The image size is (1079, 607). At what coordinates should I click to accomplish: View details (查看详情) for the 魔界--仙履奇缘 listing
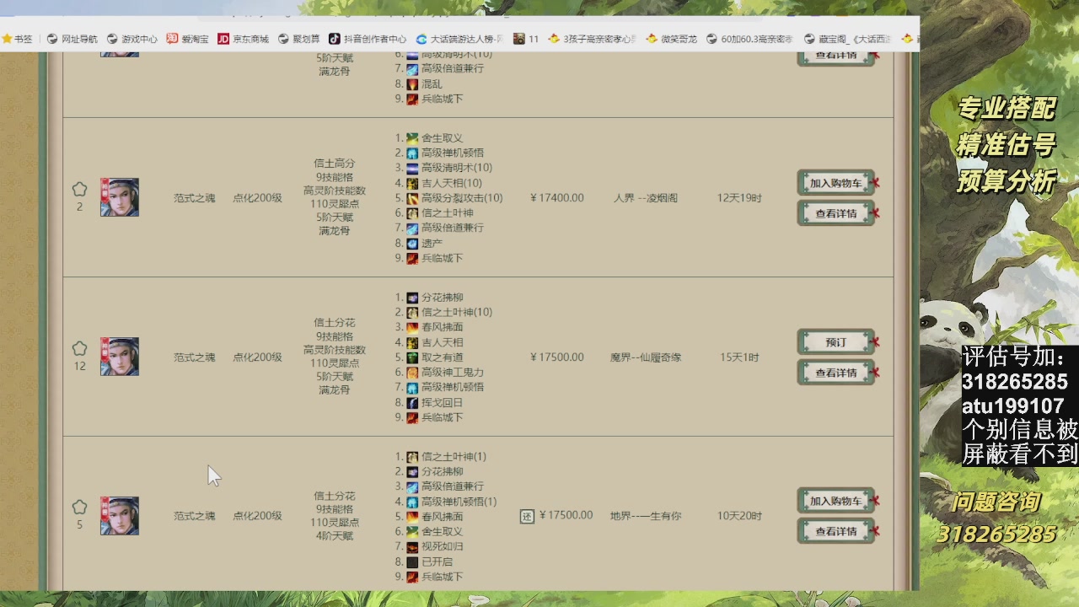(835, 373)
